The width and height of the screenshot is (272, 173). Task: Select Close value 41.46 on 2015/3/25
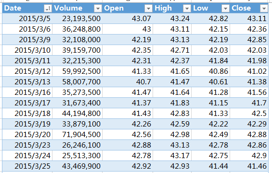[x=249, y=166]
